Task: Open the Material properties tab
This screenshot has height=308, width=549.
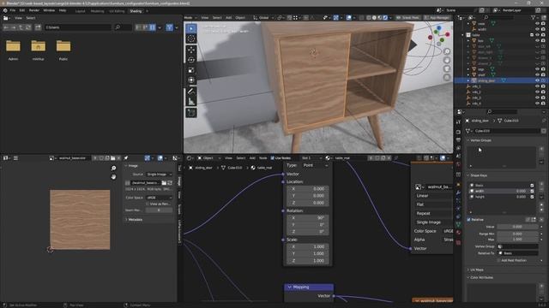Action: (x=458, y=233)
